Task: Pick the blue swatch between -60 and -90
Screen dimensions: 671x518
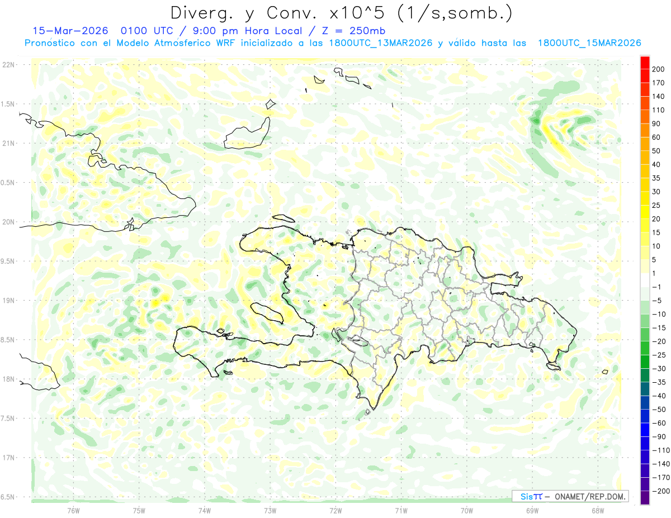Action: (x=645, y=430)
